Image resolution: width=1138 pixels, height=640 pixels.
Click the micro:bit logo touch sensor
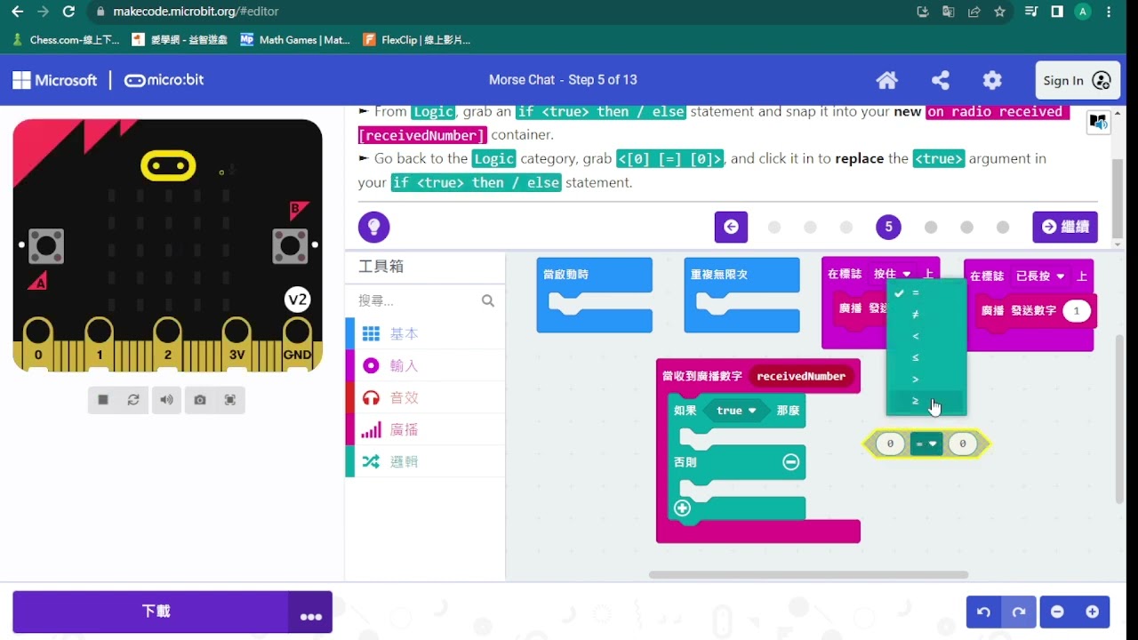(168, 165)
